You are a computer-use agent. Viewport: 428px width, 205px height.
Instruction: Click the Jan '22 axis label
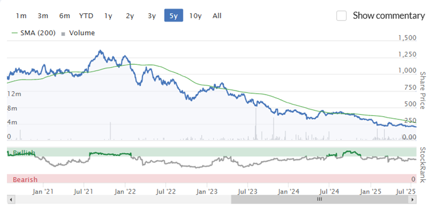125,191
